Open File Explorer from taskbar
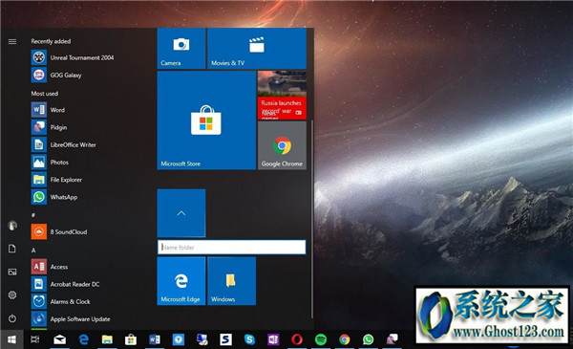573x349 pixels. tap(107, 339)
